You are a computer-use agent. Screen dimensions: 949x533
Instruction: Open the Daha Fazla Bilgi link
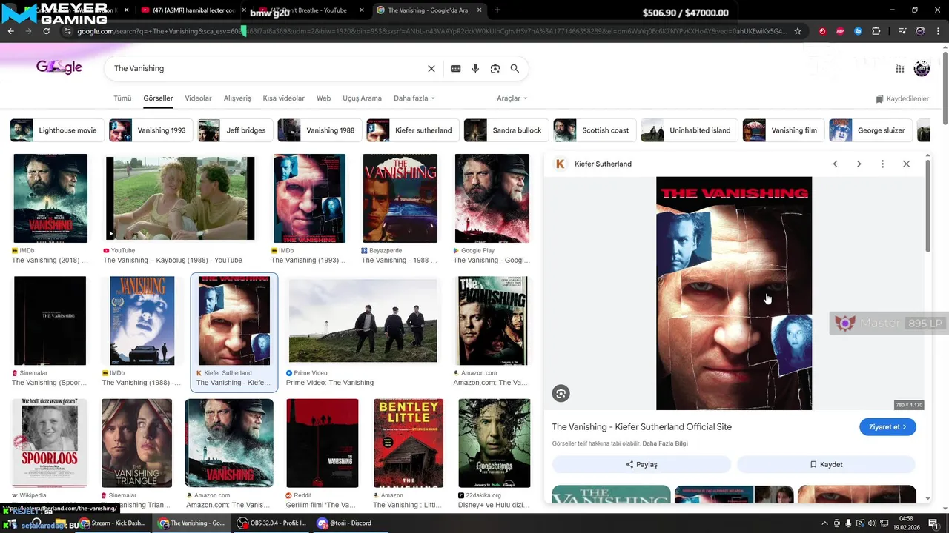click(x=665, y=443)
